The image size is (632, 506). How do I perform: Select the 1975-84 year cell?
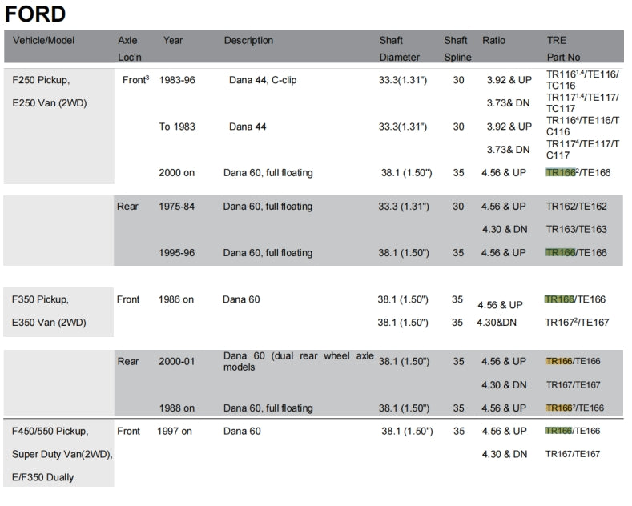[x=177, y=207]
